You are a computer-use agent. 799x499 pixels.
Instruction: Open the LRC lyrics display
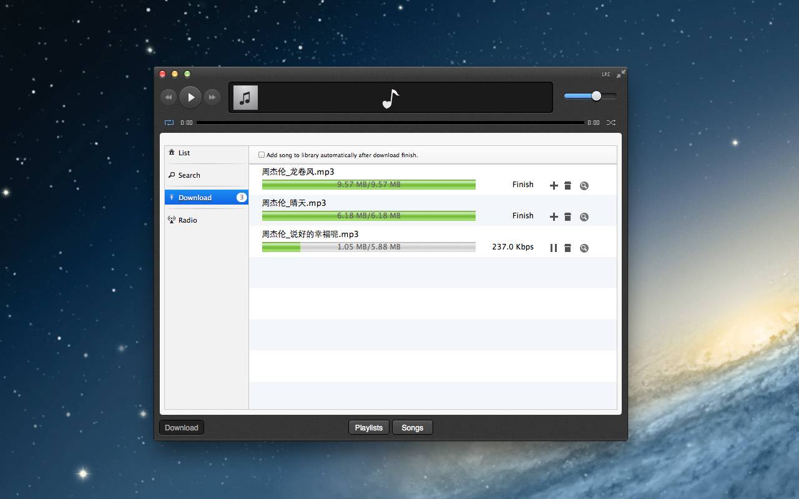[606, 74]
